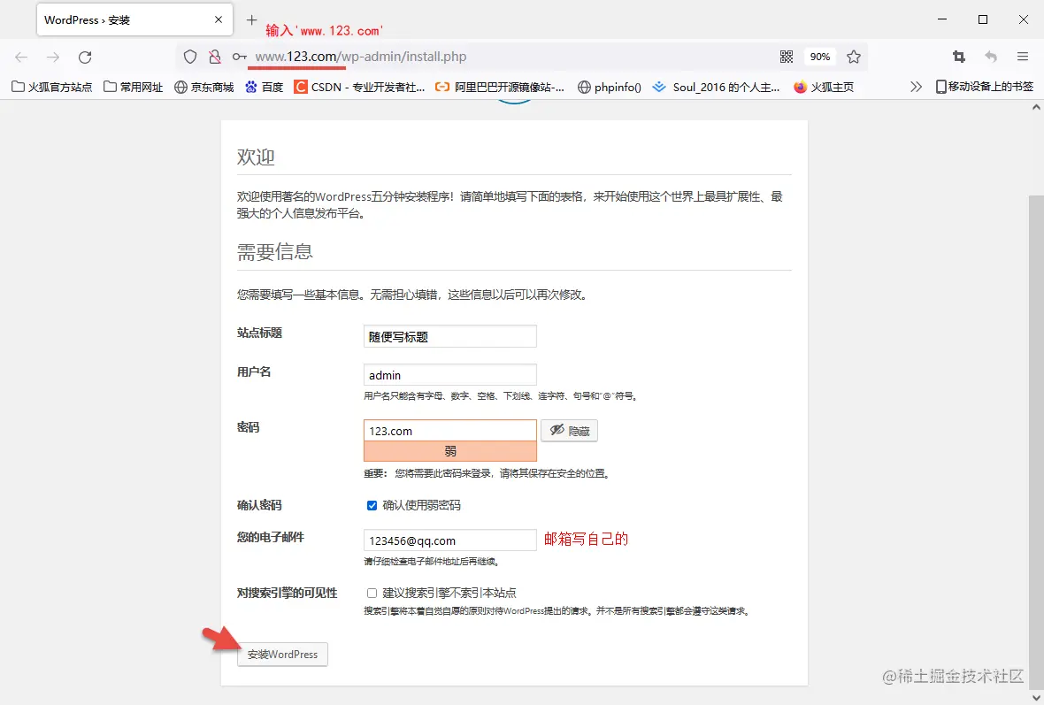Screen dimensions: 1044x705
Task: Click the 站点标题 input field
Action: point(449,336)
